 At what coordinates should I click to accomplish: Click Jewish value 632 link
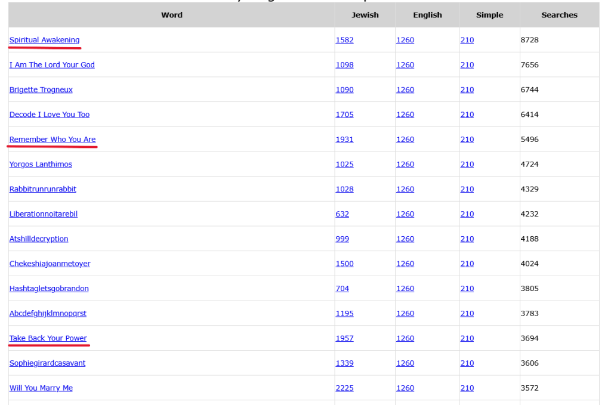point(342,214)
